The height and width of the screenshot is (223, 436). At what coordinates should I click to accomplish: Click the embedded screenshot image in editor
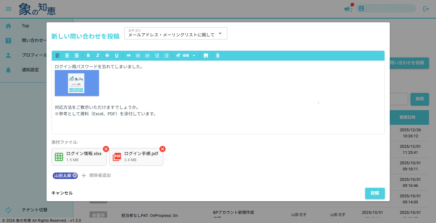click(77, 83)
